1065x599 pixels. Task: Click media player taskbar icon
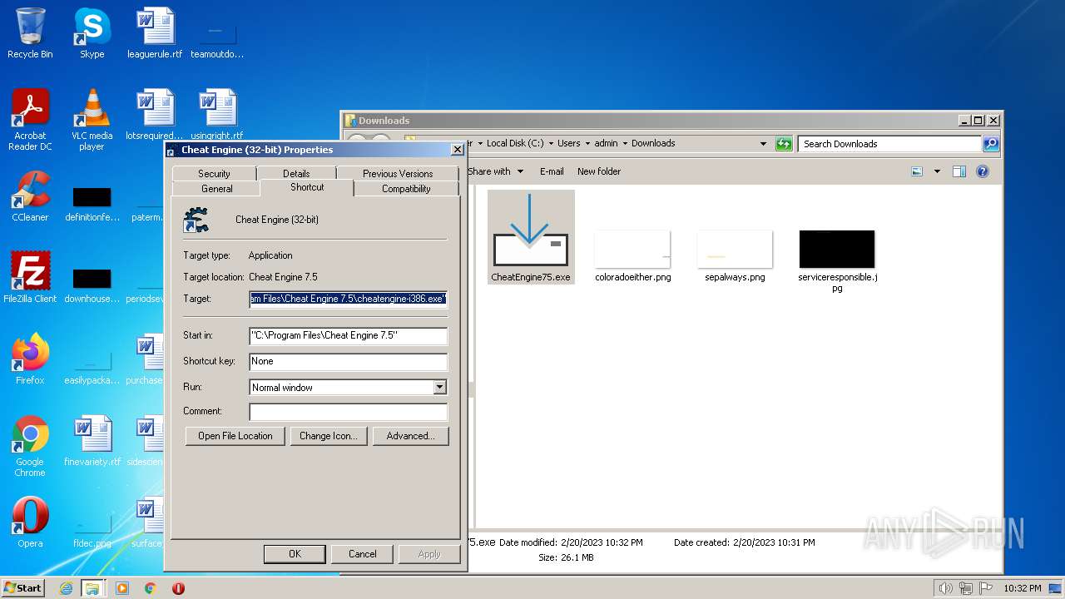click(x=122, y=588)
